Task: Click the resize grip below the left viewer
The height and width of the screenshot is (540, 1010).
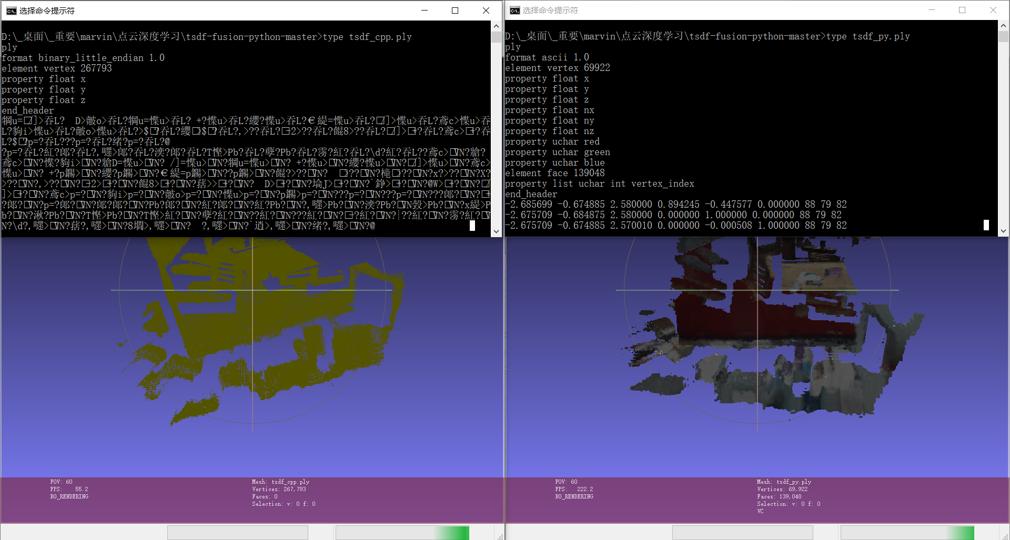Action: click(x=500, y=536)
